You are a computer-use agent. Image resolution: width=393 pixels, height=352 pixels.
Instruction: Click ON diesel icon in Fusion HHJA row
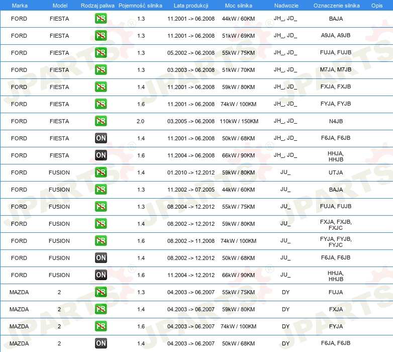point(101,275)
